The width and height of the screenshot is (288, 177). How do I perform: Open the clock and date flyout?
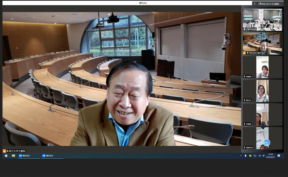(x=271, y=156)
